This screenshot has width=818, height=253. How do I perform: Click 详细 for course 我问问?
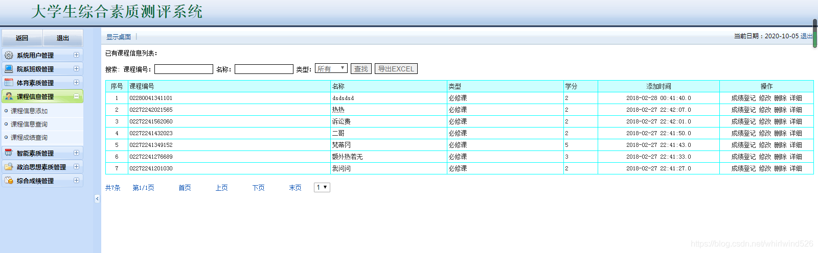796,168
